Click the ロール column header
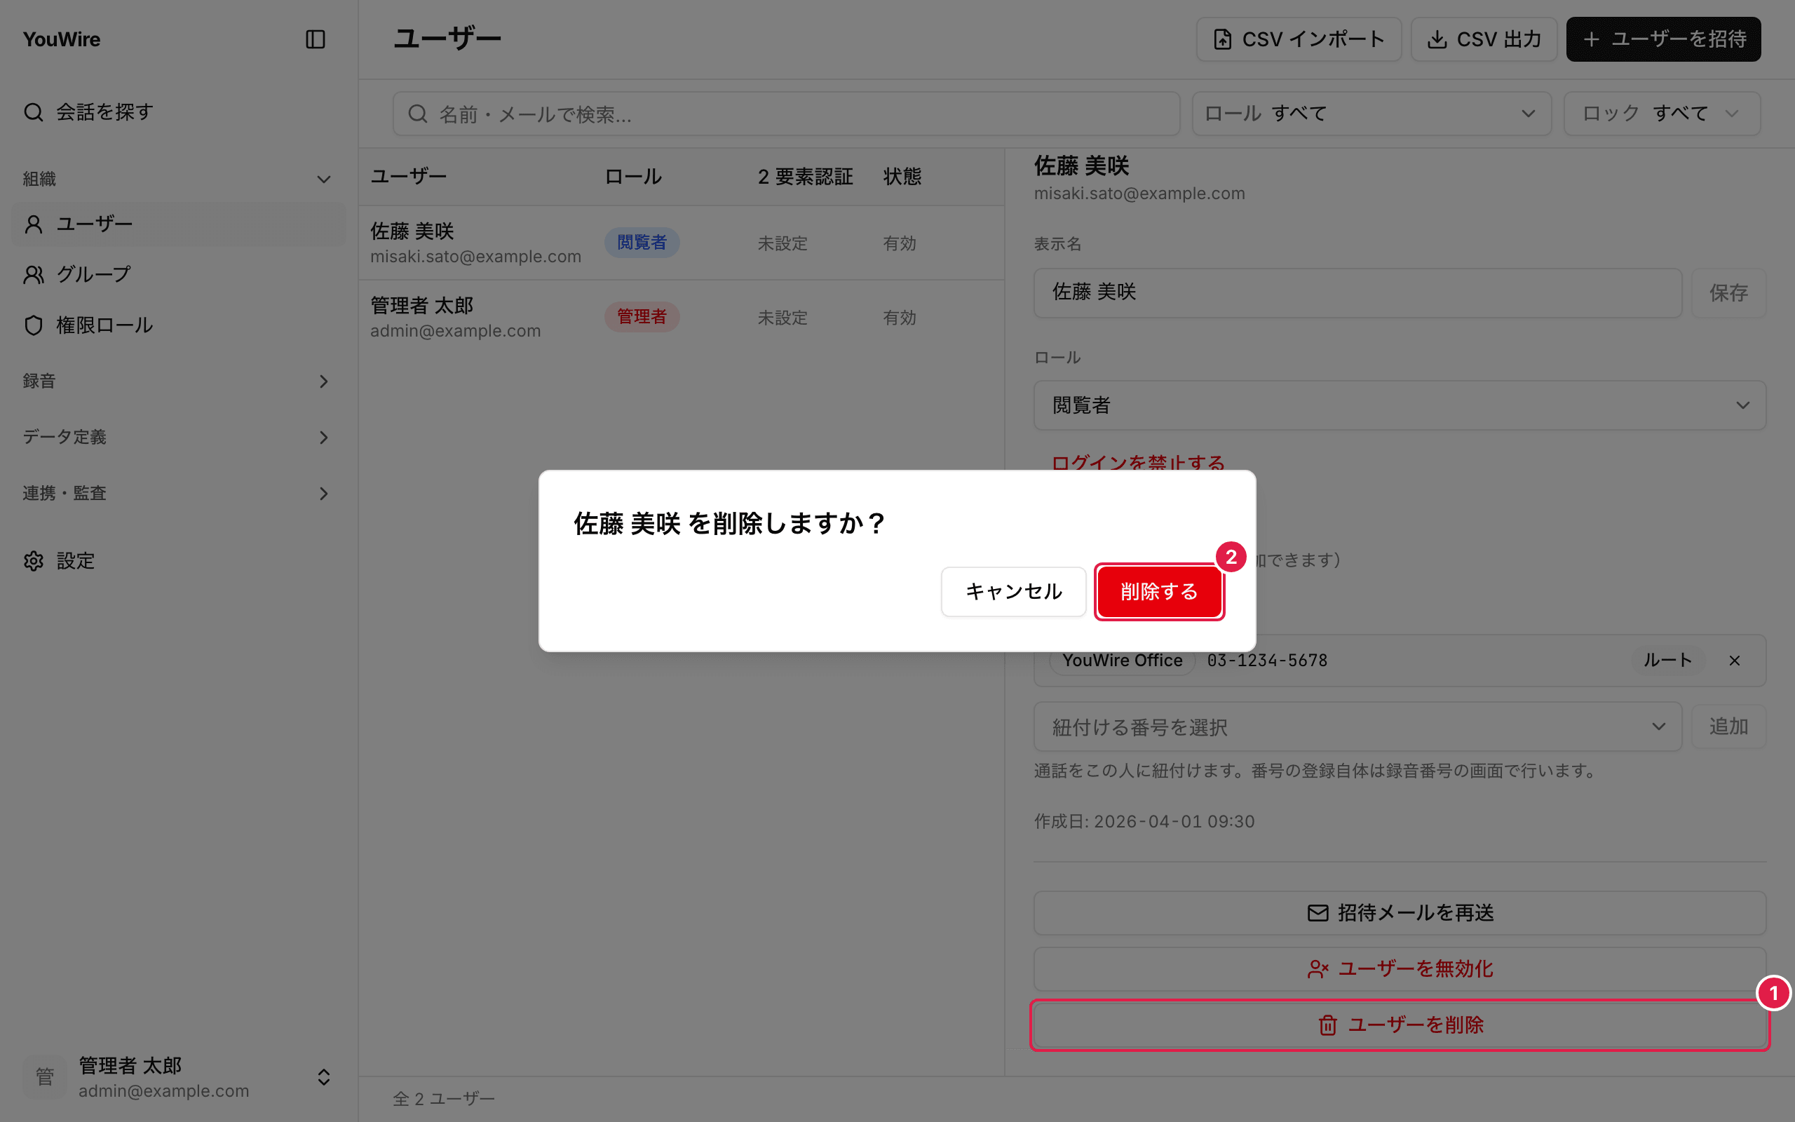 point(633,177)
